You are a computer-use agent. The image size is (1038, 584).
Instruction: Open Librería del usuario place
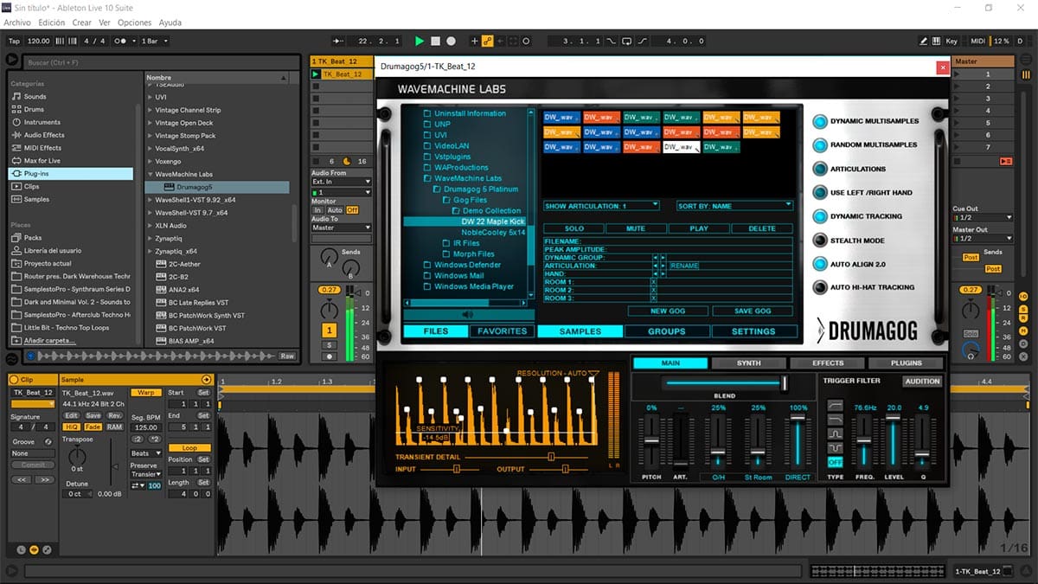coord(53,250)
